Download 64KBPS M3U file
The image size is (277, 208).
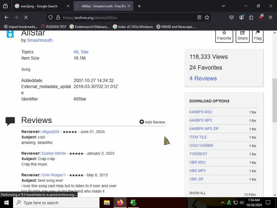point(201,112)
